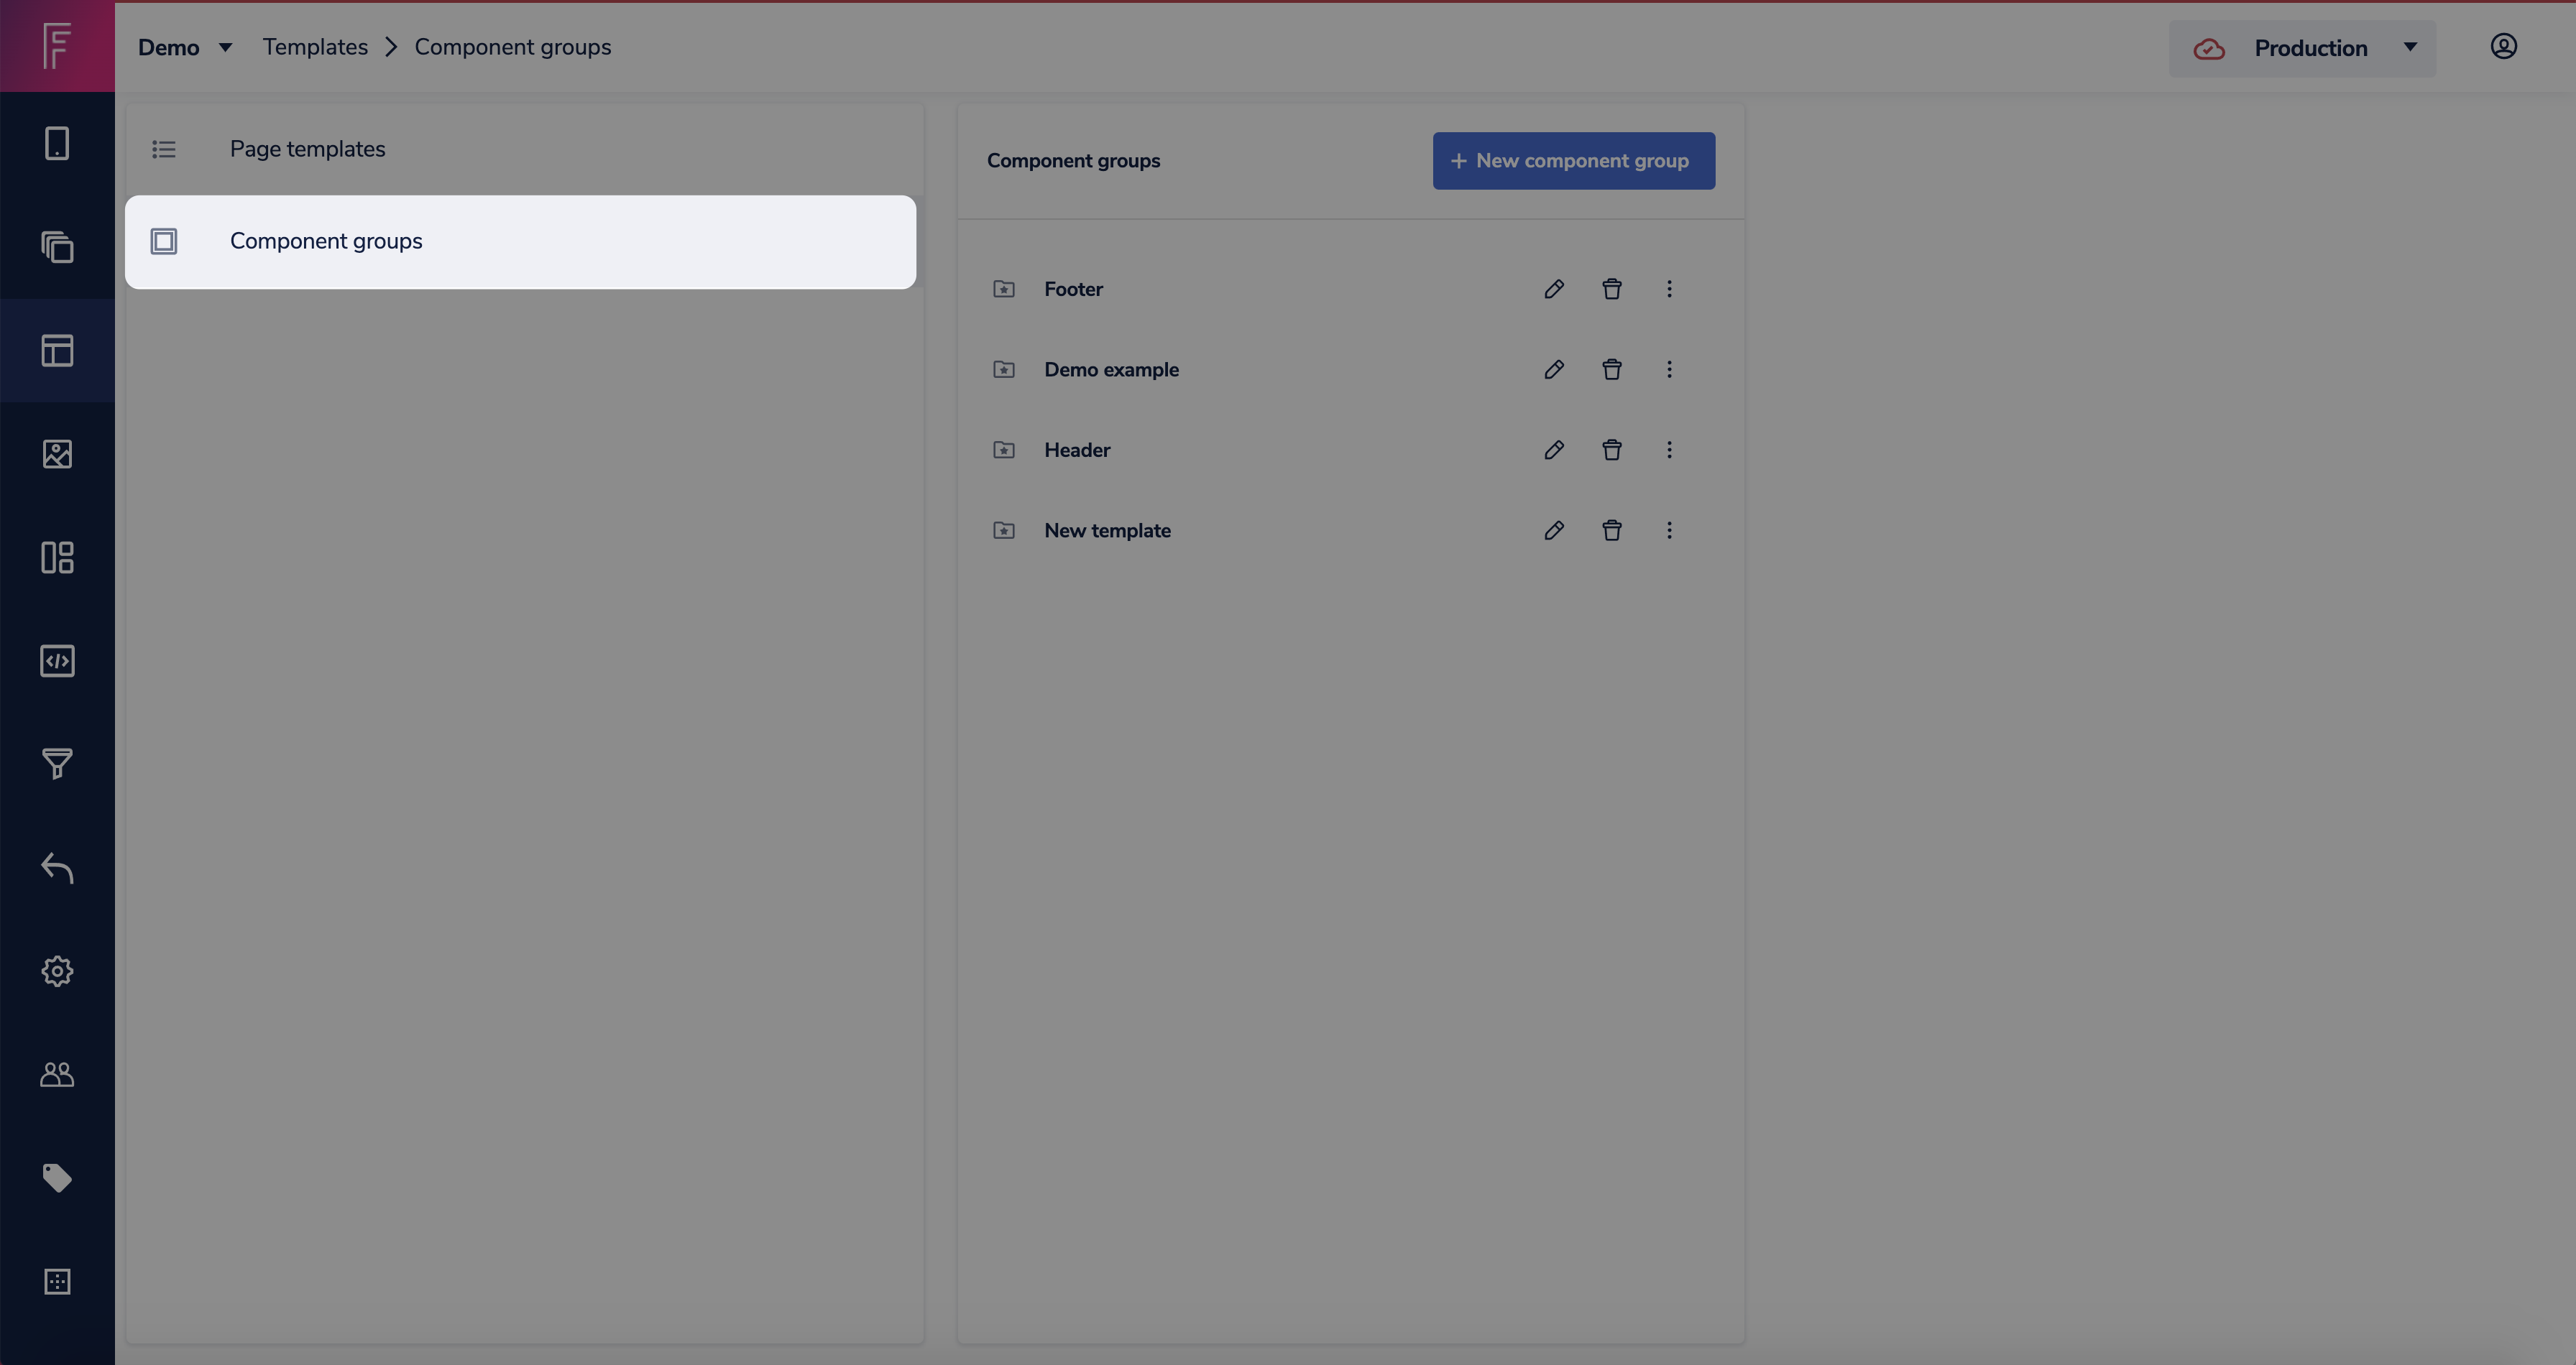The image size is (2576, 1365).
Task: Select the Tag icon in sidebar
Action: point(57,1177)
